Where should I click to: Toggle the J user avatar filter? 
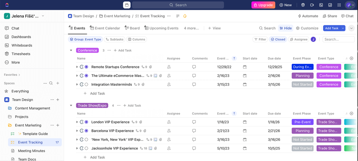pyautogui.click(x=313, y=39)
